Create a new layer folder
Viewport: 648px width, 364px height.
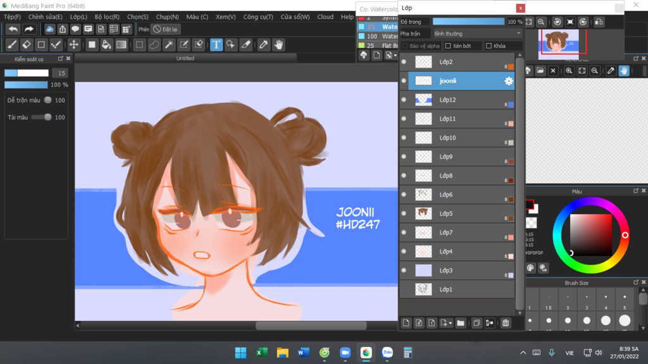coord(461,323)
